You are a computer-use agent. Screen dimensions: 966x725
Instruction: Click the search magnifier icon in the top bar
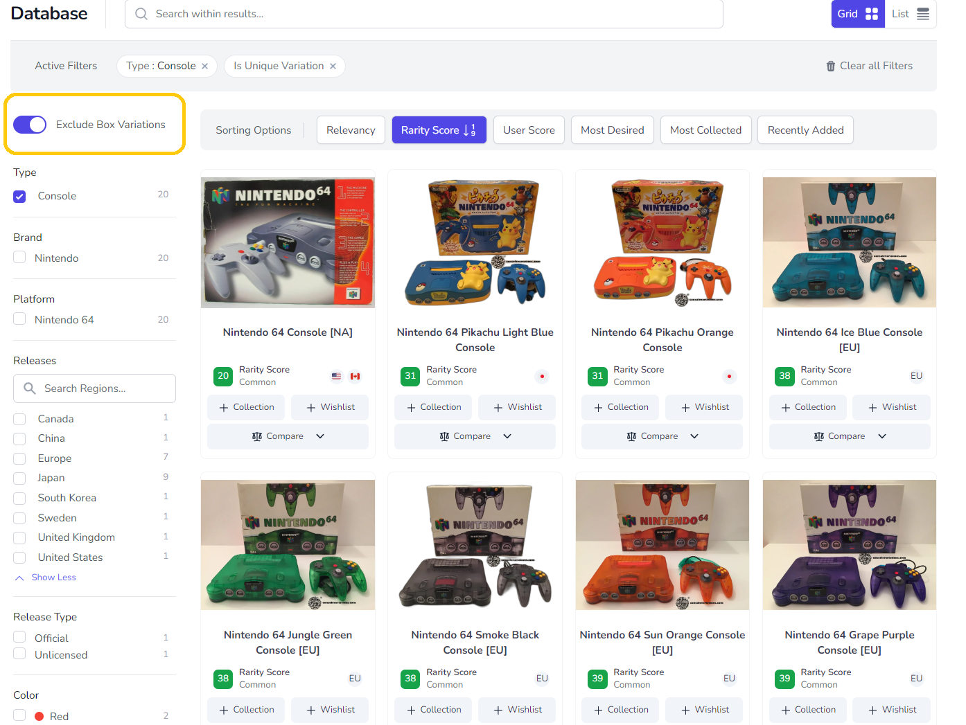pos(141,14)
